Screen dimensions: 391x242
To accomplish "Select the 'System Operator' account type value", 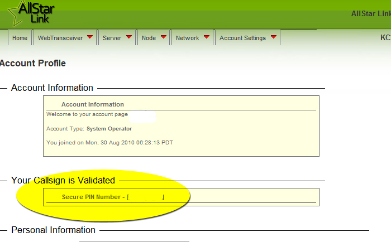I will (x=109, y=129).
